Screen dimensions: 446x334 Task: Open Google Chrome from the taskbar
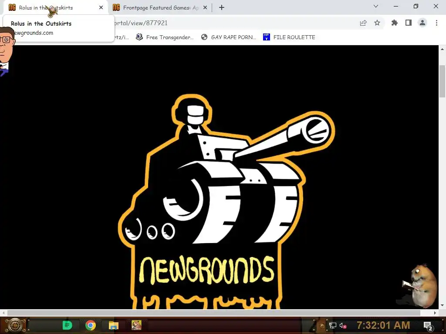91,325
